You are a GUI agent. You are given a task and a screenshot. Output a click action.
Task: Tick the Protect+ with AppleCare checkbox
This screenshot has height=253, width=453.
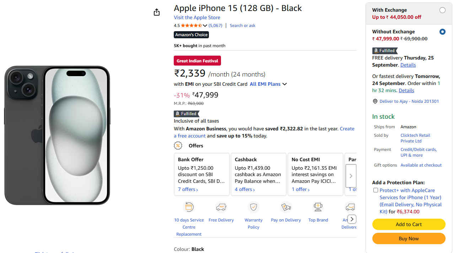pyautogui.click(x=376, y=190)
